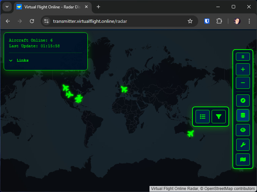Viewport: 257px width, 192px height.
Task: Open the aircraft list button
Action: tap(203, 117)
